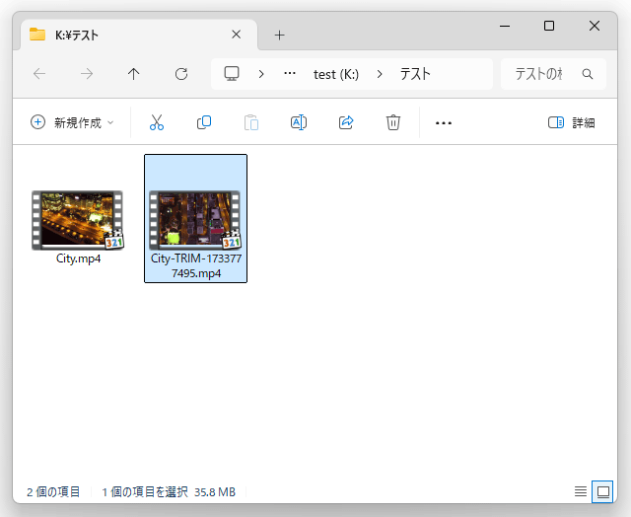Click the search magnifier icon
The height and width of the screenshot is (517, 631).
coord(588,74)
